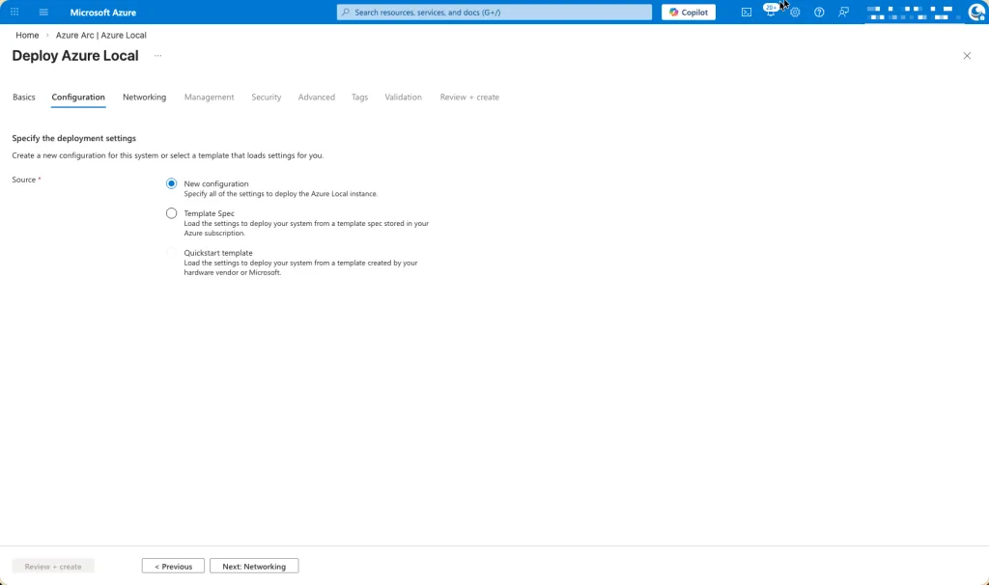Open the Feedback icon in header
This screenshot has height=585, width=989.
[844, 13]
